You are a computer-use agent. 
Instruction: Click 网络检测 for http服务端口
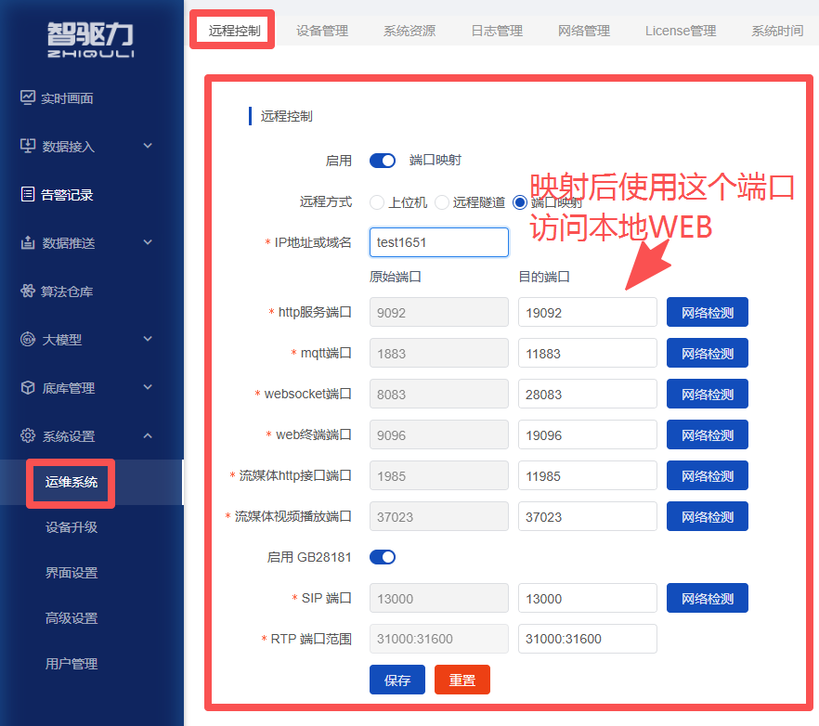tap(708, 312)
